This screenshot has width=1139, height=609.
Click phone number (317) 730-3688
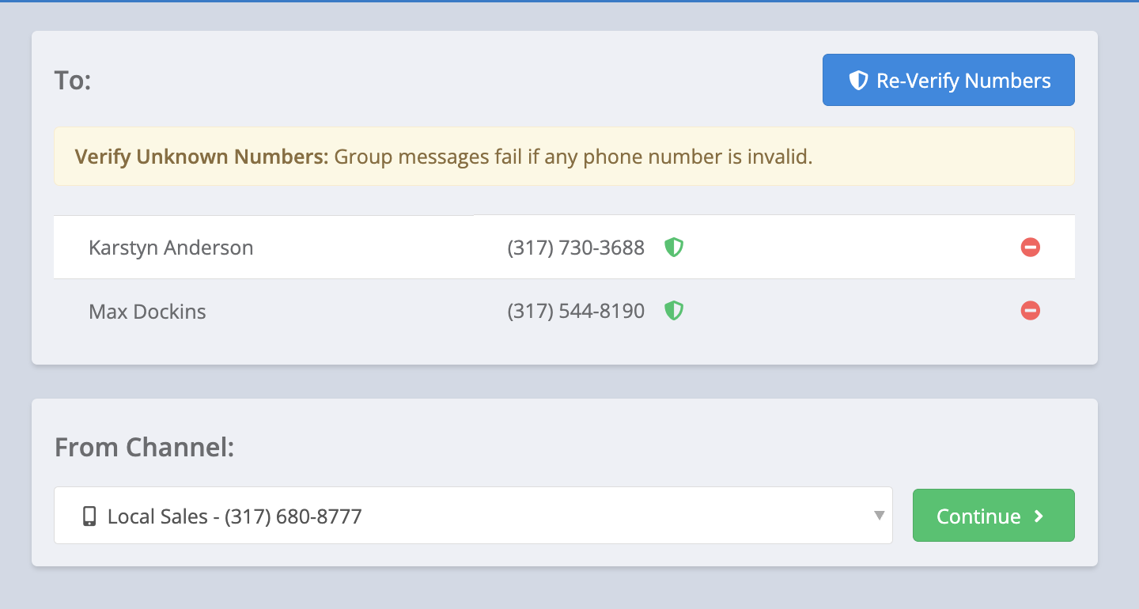click(x=576, y=248)
